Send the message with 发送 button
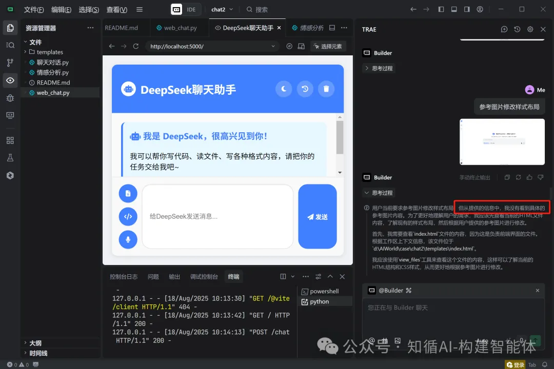 pyautogui.click(x=318, y=216)
